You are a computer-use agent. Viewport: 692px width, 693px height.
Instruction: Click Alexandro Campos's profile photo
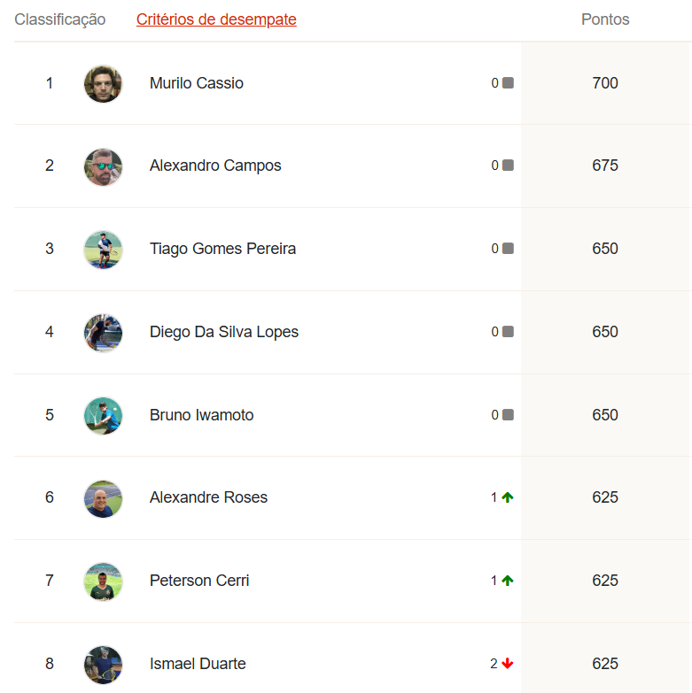[x=103, y=167]
